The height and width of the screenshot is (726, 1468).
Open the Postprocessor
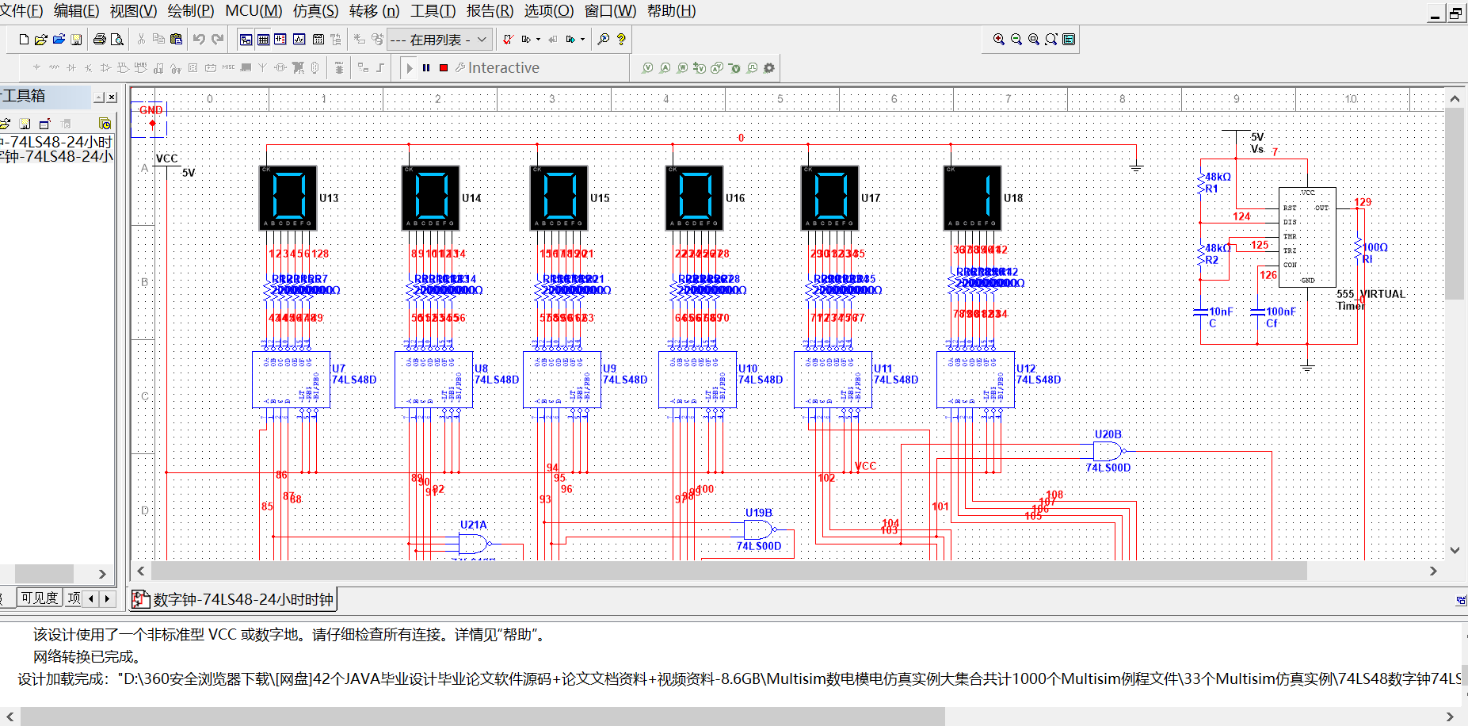[x=318, y=39]
